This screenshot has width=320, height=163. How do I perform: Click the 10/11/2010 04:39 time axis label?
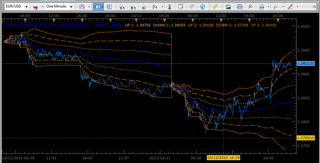(x=18, y=158)
